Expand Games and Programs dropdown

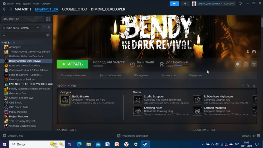[21, 28]
